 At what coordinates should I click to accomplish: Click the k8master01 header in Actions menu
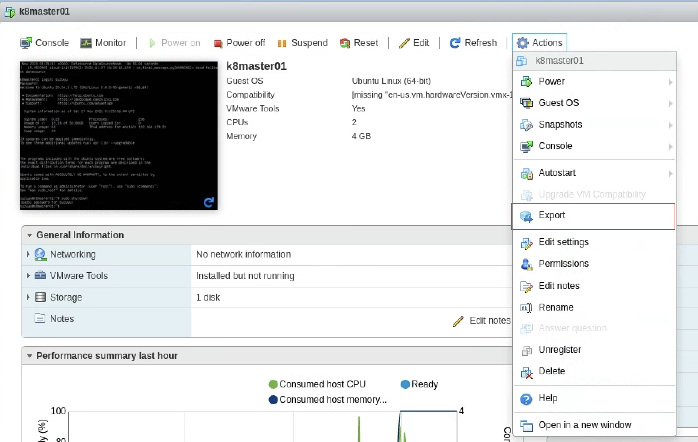595,61
